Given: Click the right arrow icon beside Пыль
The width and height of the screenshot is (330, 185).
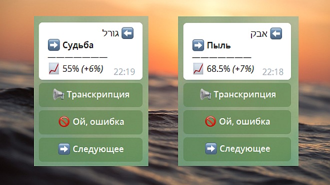Looking at the screenshot, I should pos(198,45).
